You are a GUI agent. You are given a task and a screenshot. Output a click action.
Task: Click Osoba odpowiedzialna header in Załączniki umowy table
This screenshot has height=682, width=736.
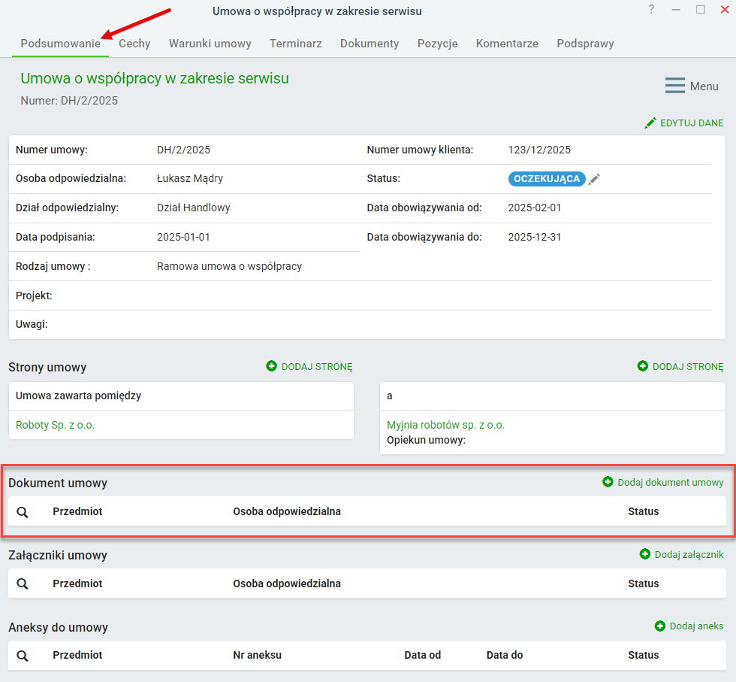point(287,583)
